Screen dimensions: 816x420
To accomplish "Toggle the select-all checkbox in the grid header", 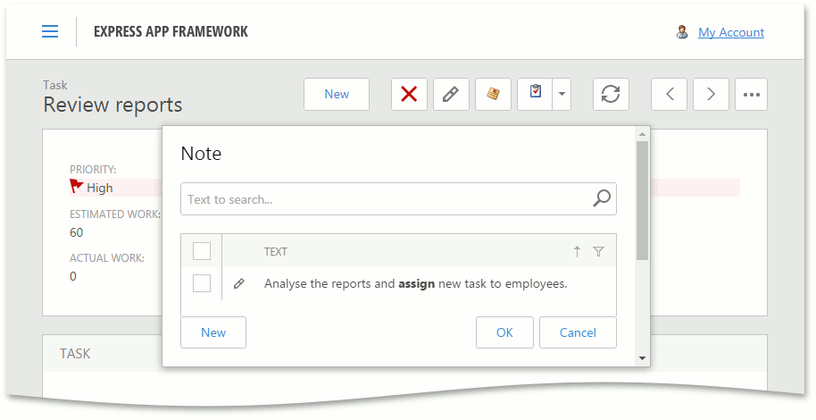I will point(202,251).
